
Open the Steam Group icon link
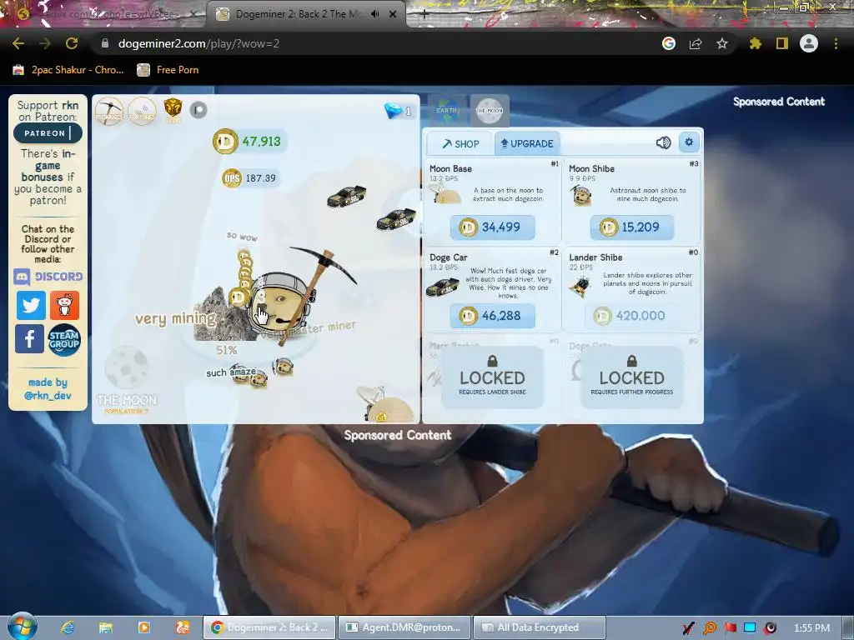tap(64, 340)
